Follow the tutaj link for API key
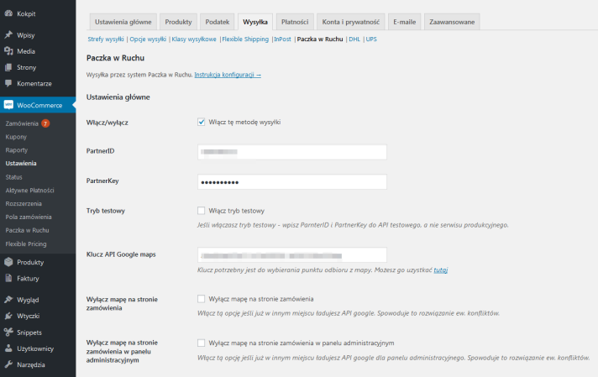Viewport: 598px width, 377px height. tap(440, 270)
